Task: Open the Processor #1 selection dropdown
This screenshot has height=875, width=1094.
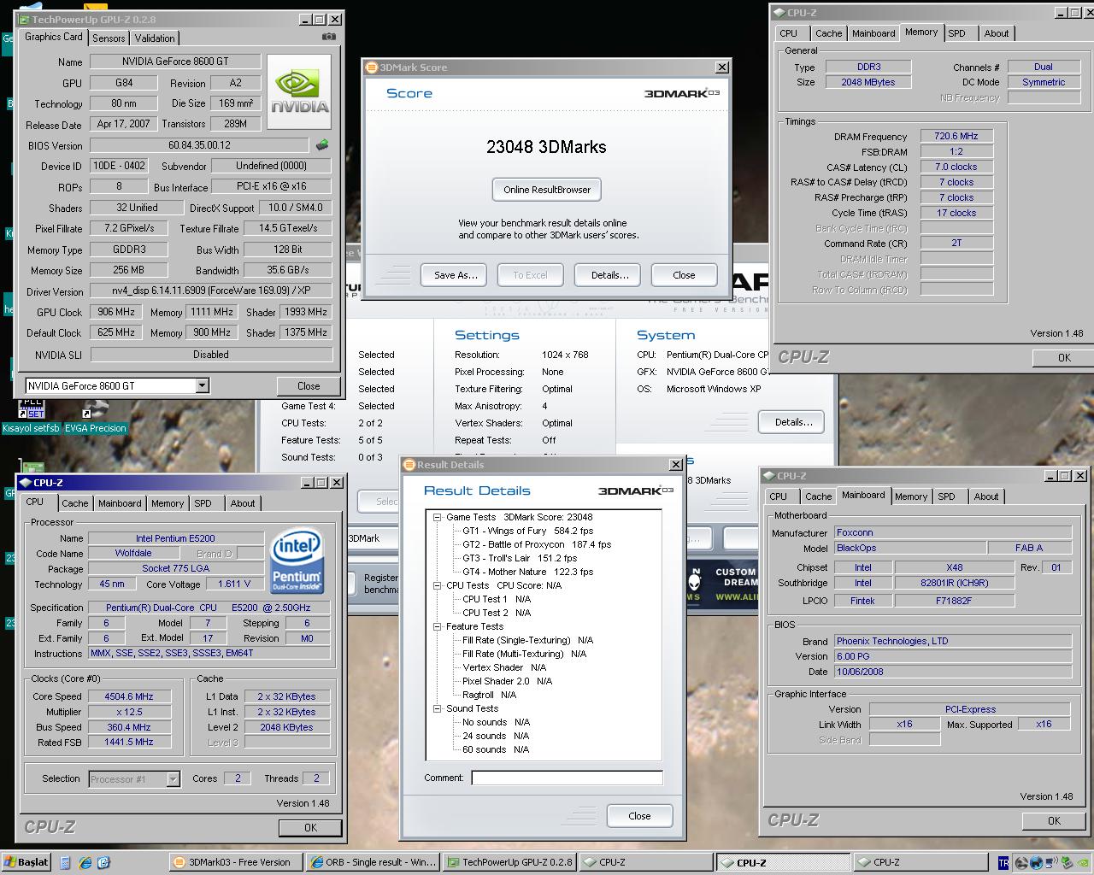Action: point(173,778)
